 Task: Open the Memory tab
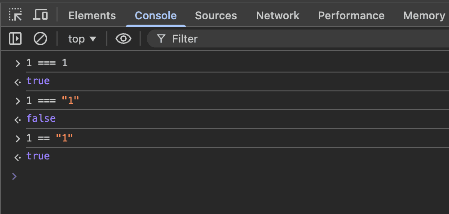click(x=424, y=16)
